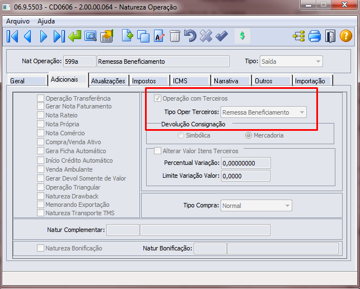360x289 pixels.
Task: Open help with the question mark icon
Action: pos(346,36)
